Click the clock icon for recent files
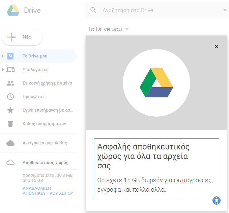 [x=10, y=97]
